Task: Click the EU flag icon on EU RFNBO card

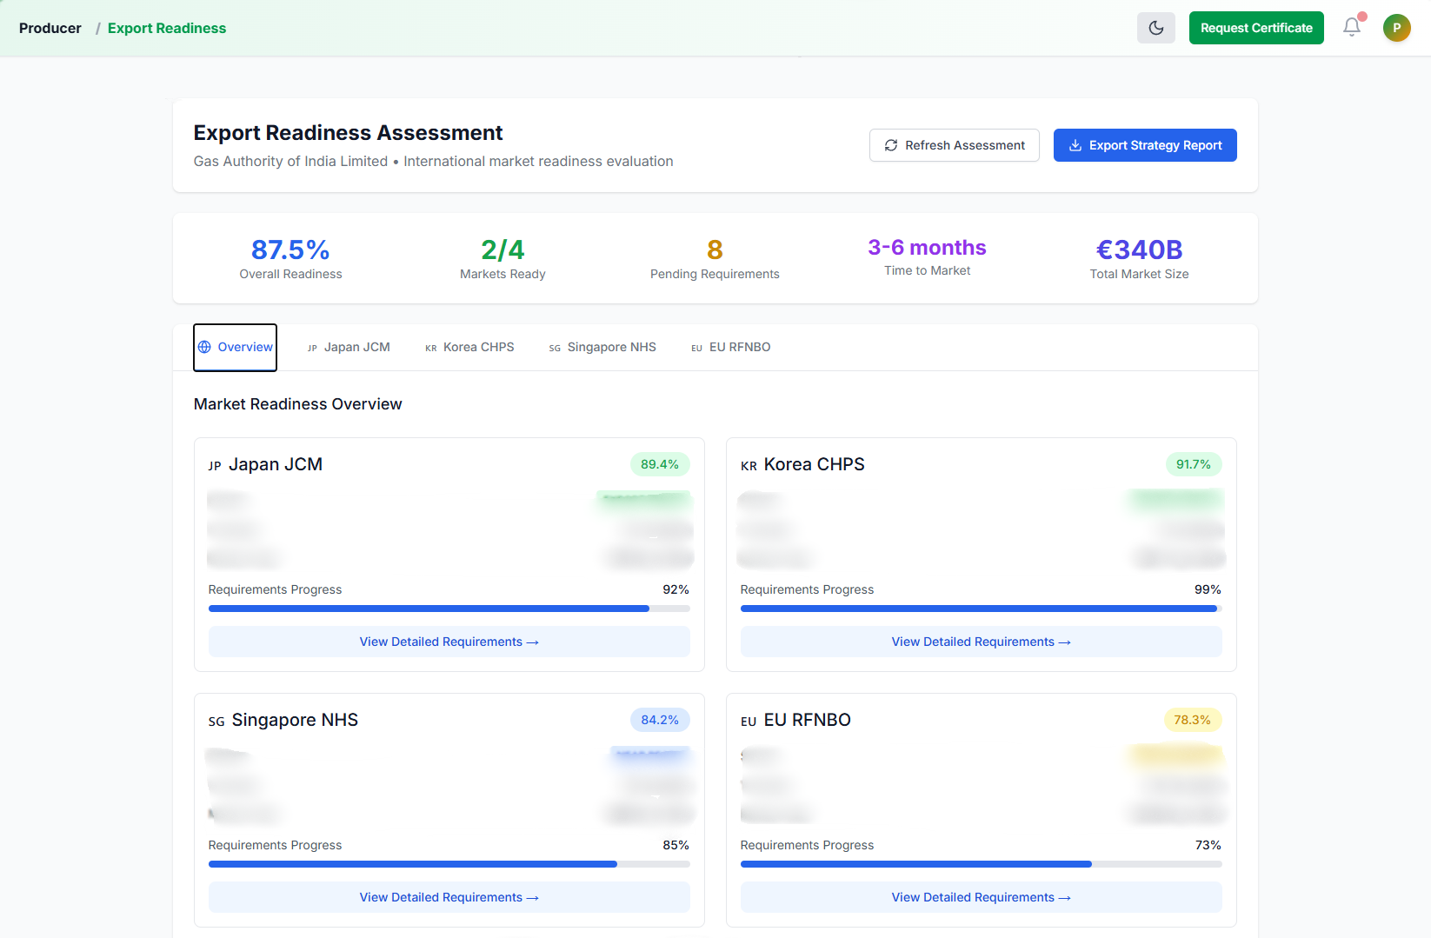Action: click(748, 721)
